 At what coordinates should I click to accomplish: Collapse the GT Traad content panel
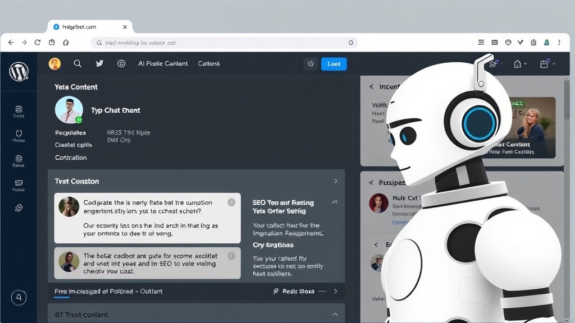335,315
